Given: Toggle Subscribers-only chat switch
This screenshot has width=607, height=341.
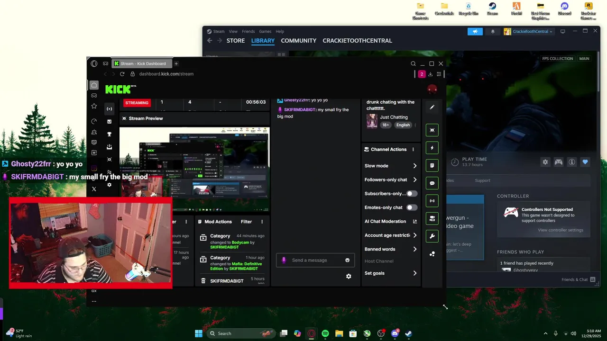Looking at the screenshot, I should point(412,194).
